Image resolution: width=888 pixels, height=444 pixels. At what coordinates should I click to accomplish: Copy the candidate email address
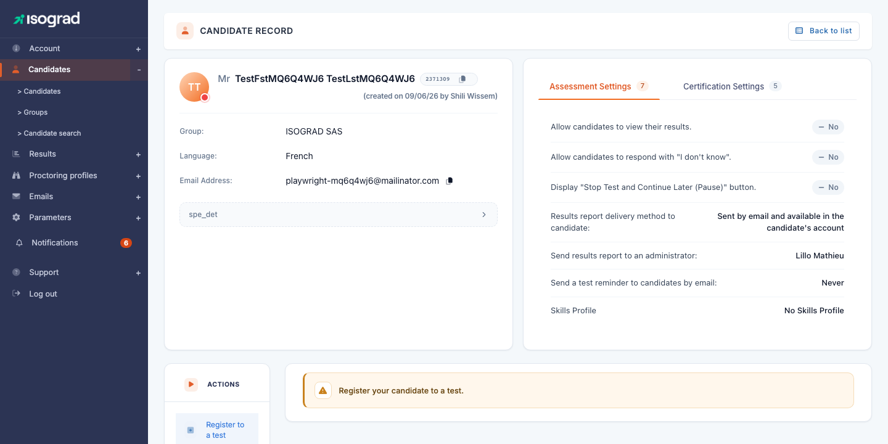click(x=449, y=181)
